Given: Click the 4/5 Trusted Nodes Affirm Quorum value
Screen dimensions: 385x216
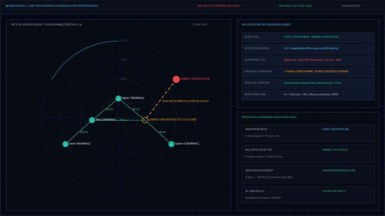Looking at the screenshot, I should (311, 48).
